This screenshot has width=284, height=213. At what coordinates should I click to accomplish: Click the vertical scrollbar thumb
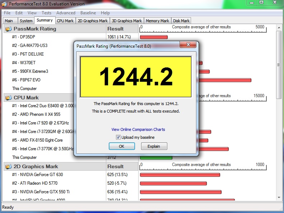[x=279, y=65]
